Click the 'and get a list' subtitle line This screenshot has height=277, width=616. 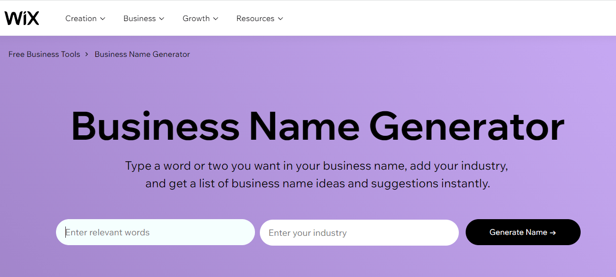[x=317, y=184]
